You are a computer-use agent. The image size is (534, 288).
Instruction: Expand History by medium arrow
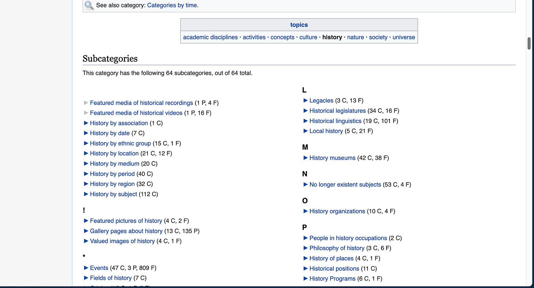(86, 163)
